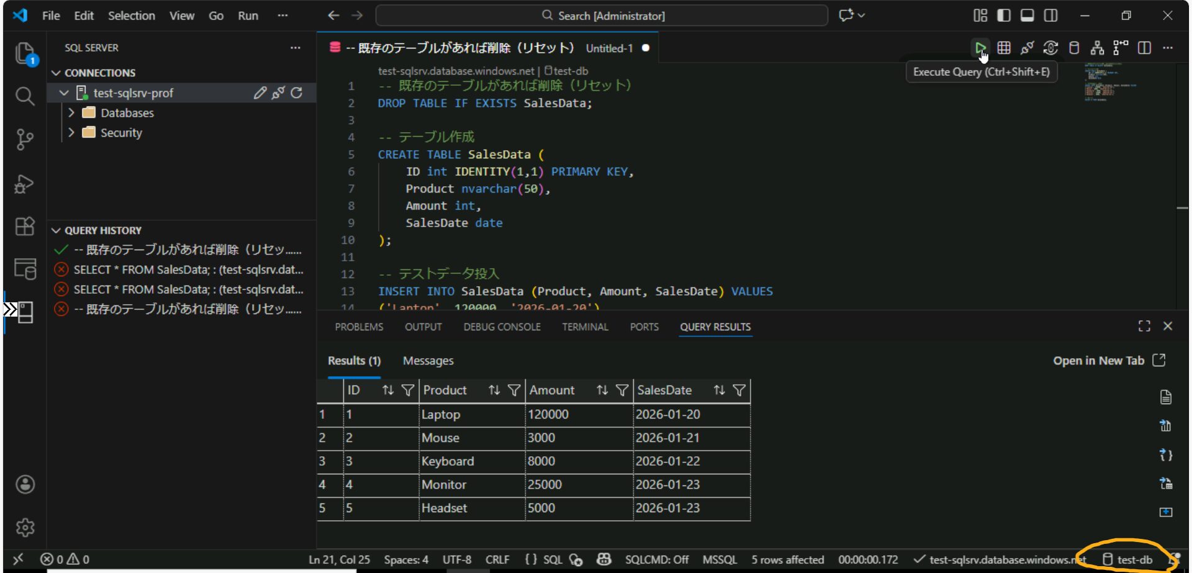1192x573 pixels.
Task: Collapse the QUERY HISTORY section
Action: (x=56, y=230)
